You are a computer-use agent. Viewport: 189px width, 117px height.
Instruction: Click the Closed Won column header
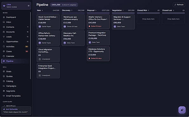pos(148,10)
